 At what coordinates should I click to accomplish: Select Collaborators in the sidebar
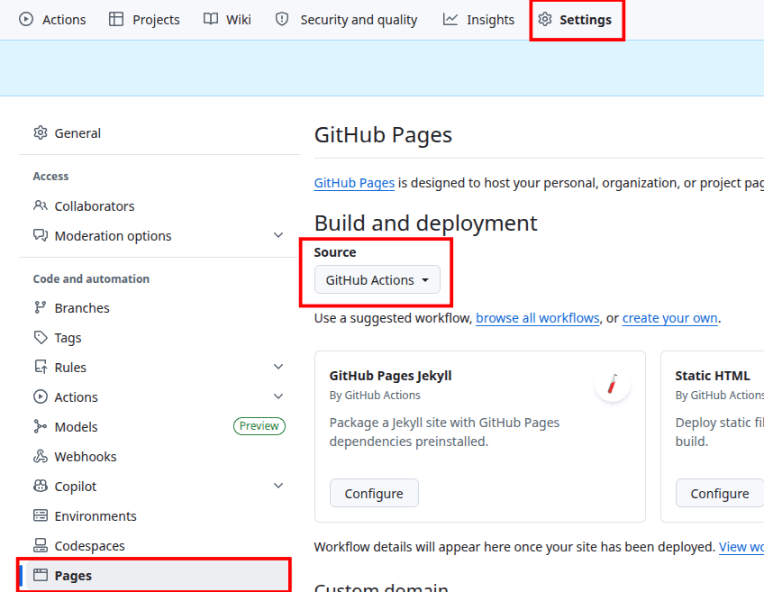click(x=159, y=206)
